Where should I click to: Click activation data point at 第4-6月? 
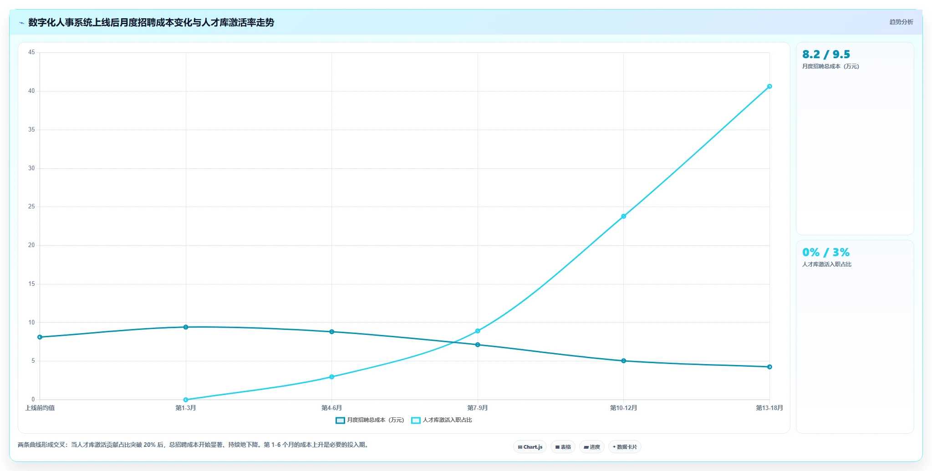(331, 377)
